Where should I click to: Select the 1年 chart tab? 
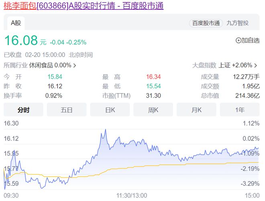pyautogui.click(x=240, y=110)
